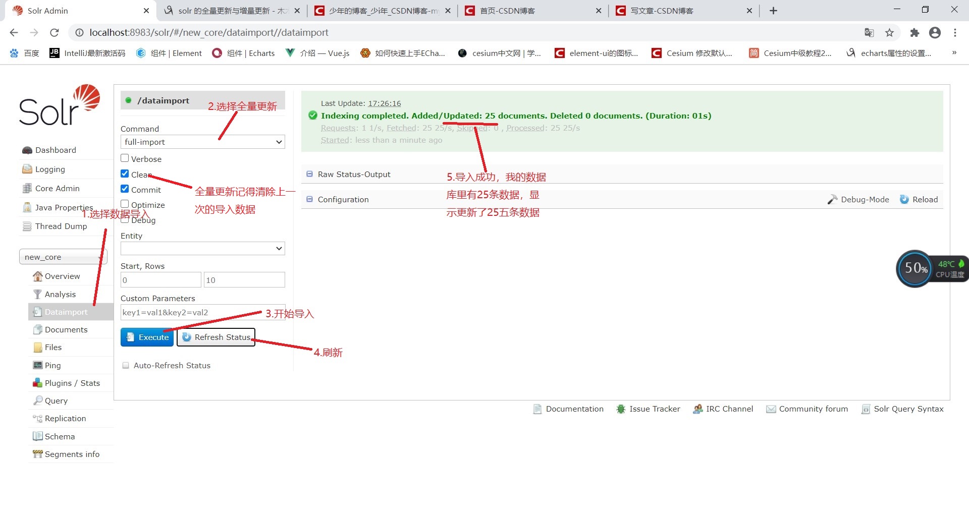The image size is (969, 518).
Task: Reload the browser page
Action: coord(55,33)
